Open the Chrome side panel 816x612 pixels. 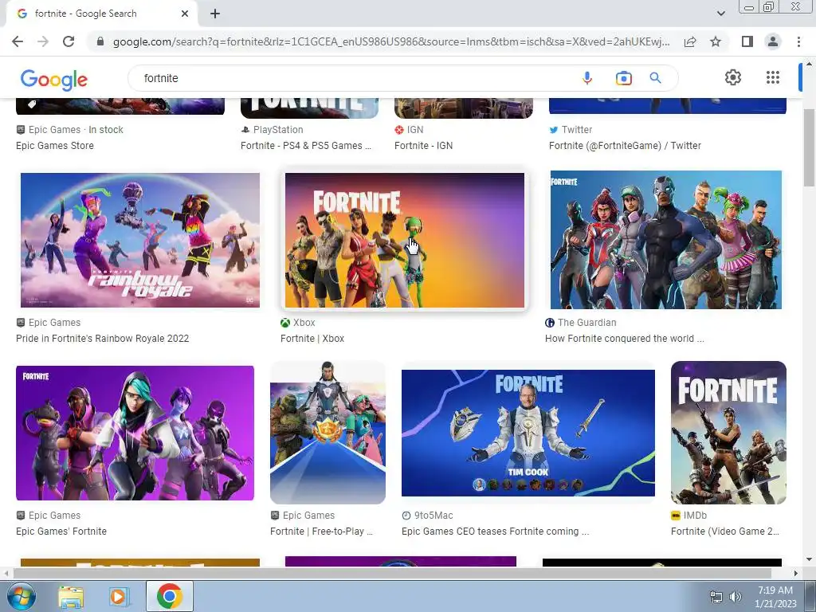coord(747,41)
